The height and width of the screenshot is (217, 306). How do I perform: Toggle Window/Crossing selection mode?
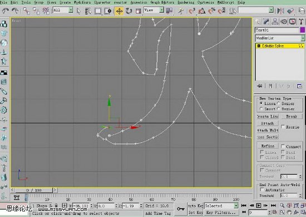pyautogui.click(x=107, y=11)
